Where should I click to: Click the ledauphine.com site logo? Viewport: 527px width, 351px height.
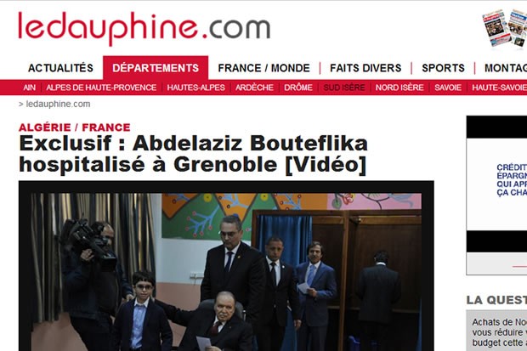pyautogui.click(x=144, y=28)
